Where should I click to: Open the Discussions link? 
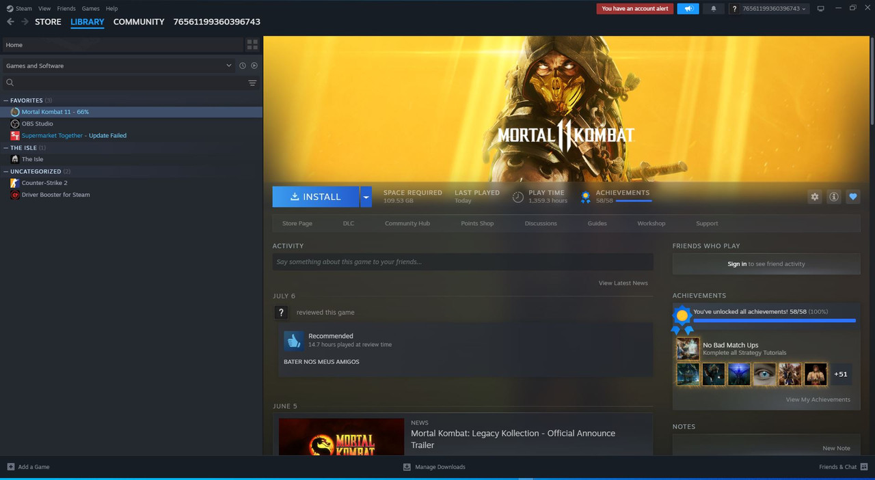(x=541, y=223)
